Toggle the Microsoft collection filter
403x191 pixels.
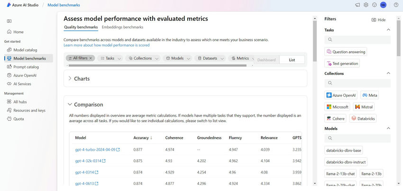(338, 107)
